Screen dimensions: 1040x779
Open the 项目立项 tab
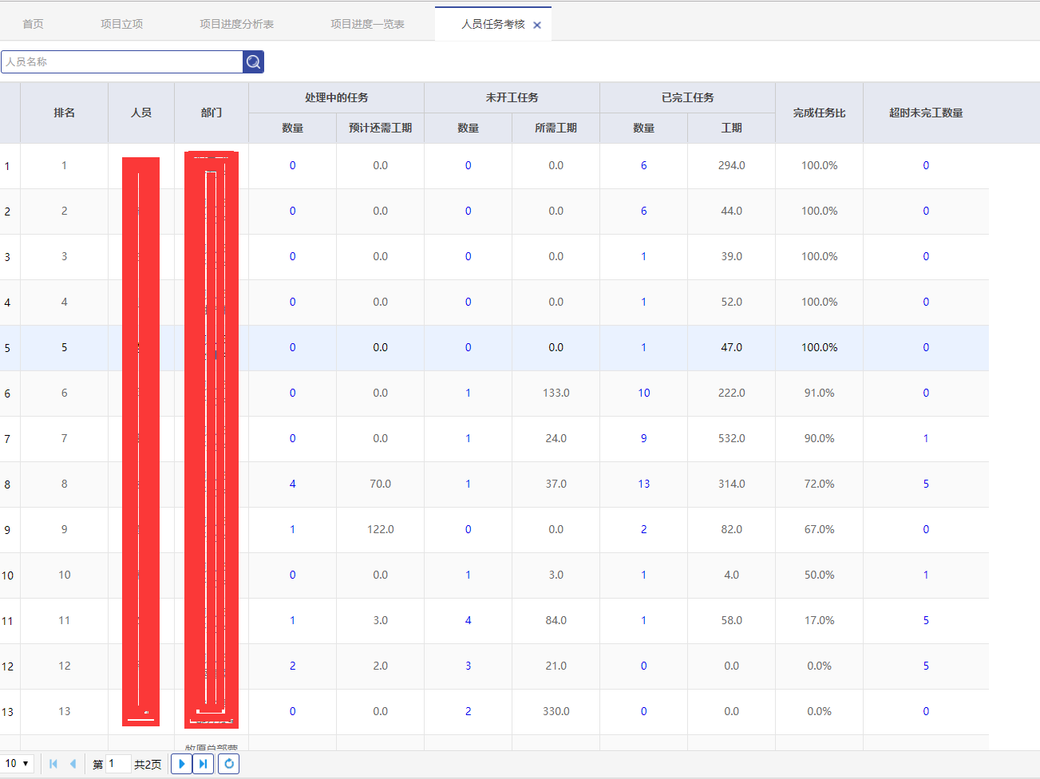(x=121, y=24)
